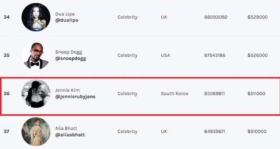Viewport: 280px width, 149px height.
Task: Visit the @dualipa handle link
Action: [67, 20]
